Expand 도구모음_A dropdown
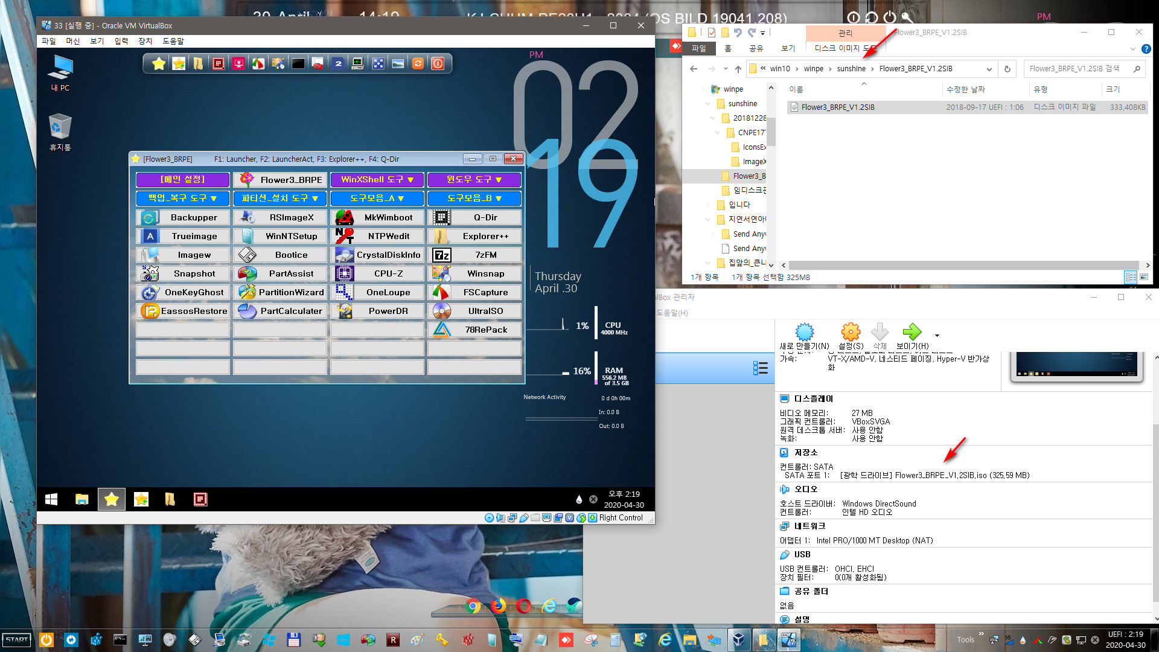 [377, 199]
